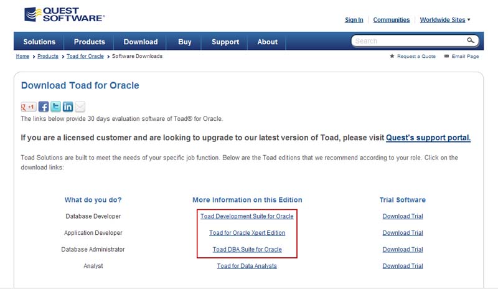
Task: Click the search magnifier icon
Action: point(471,40)
